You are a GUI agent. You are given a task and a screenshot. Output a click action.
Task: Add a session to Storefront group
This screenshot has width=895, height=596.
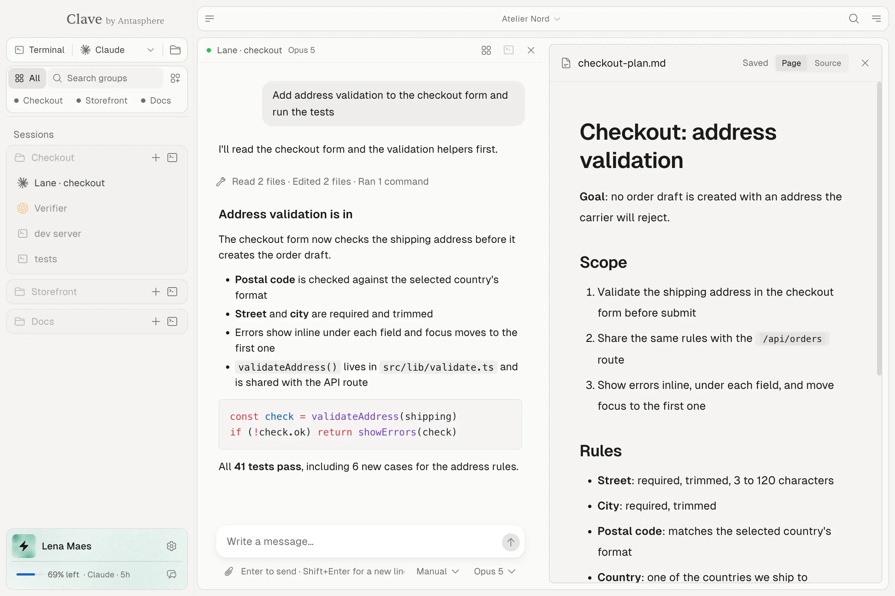click(x=156, y=292)
